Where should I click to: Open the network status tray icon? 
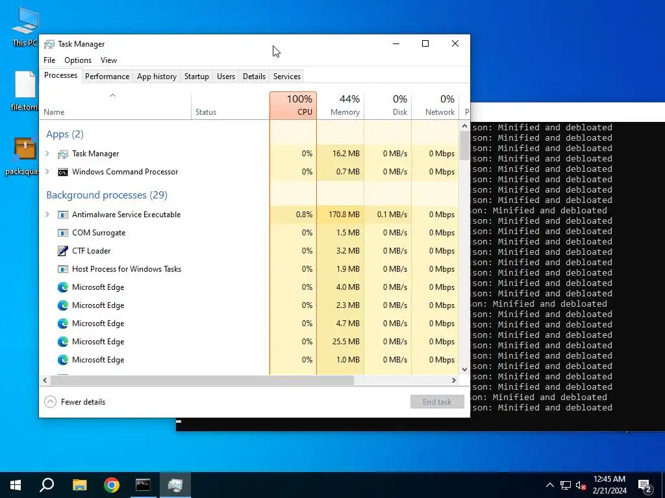[566, 485]
